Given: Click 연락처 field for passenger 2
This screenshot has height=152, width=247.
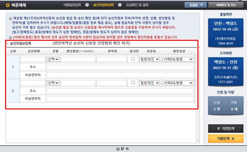Looking at the screenshot, I should (x=112, y=83).
